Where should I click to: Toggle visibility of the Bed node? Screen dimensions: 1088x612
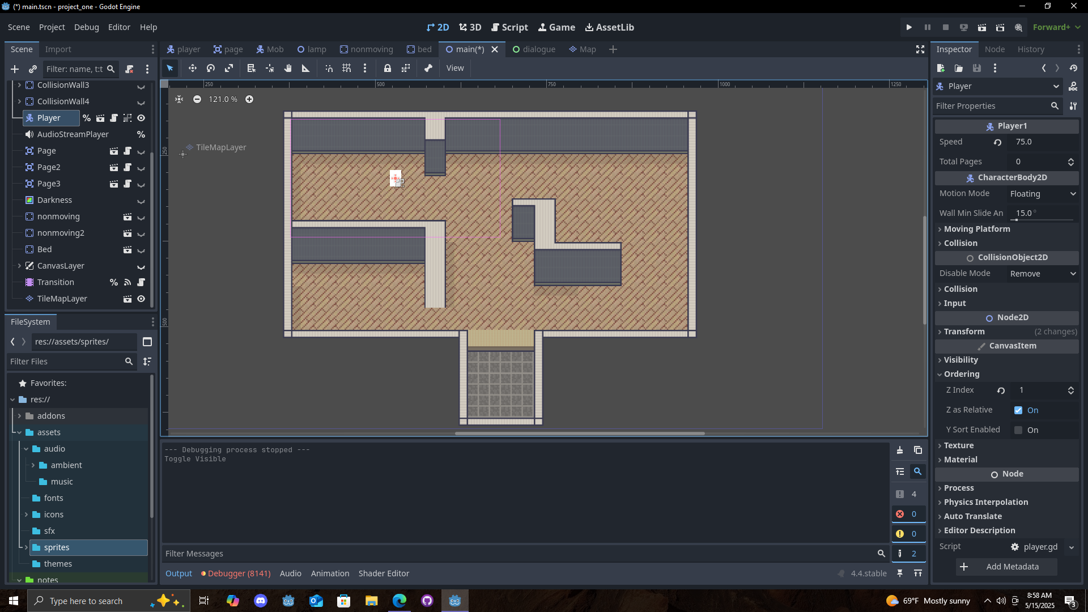click(x=141, y=250)
